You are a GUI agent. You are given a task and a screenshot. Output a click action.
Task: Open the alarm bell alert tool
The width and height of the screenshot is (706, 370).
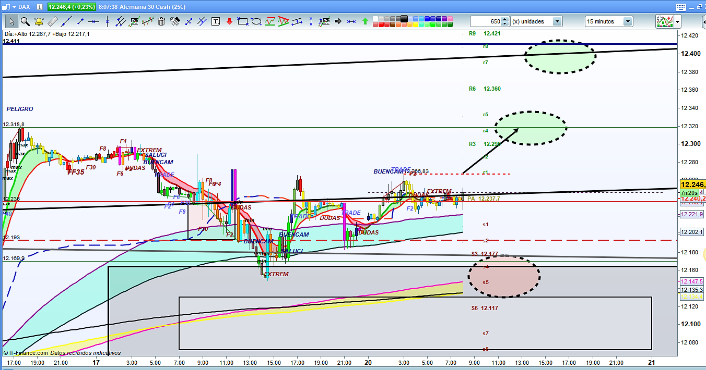click(x=38, y=21)
